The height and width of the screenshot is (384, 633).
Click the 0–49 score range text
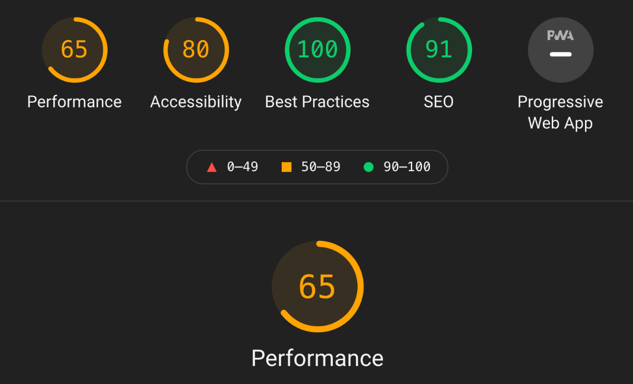(243, 167)
